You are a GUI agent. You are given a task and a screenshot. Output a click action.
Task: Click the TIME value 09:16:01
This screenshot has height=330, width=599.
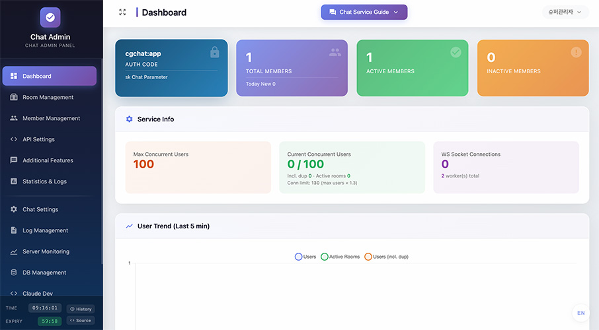point(45,308)
